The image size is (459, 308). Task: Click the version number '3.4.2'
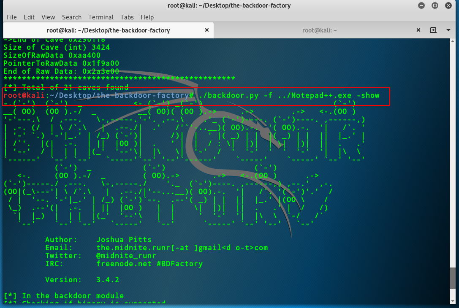click(x=108, y=280)
